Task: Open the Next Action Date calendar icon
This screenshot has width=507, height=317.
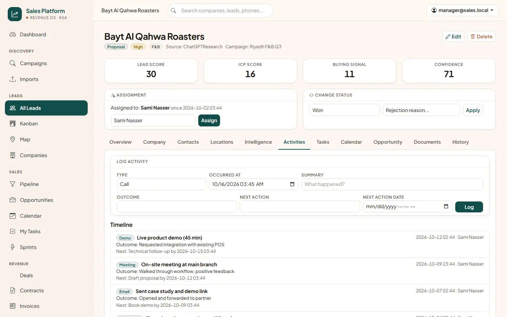Action: (x=446, y=206)
